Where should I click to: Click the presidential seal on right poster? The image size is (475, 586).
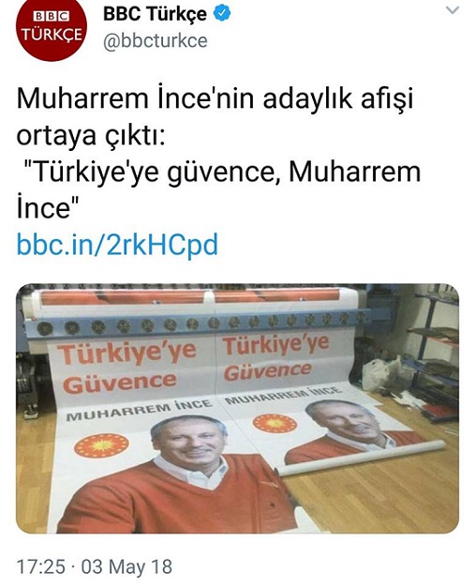(275, 424)
